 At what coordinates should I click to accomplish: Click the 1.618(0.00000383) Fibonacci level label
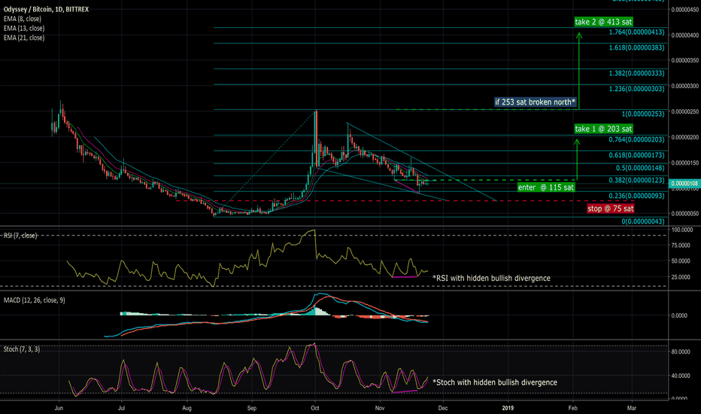point(636,47)
